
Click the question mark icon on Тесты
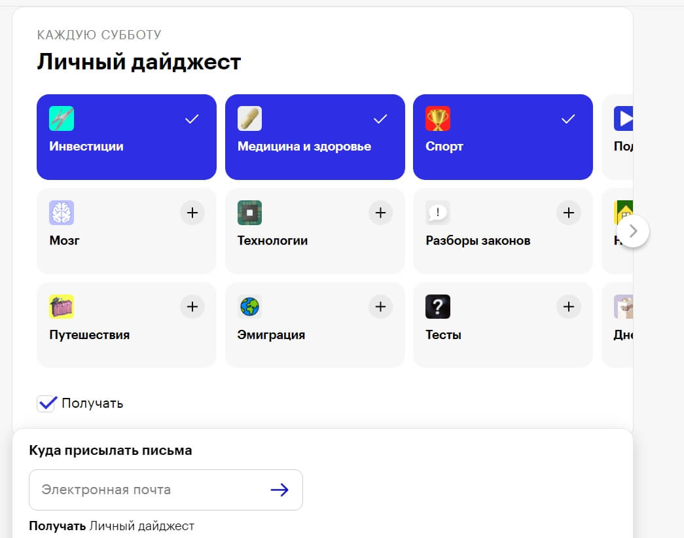[x=437, y=307]
